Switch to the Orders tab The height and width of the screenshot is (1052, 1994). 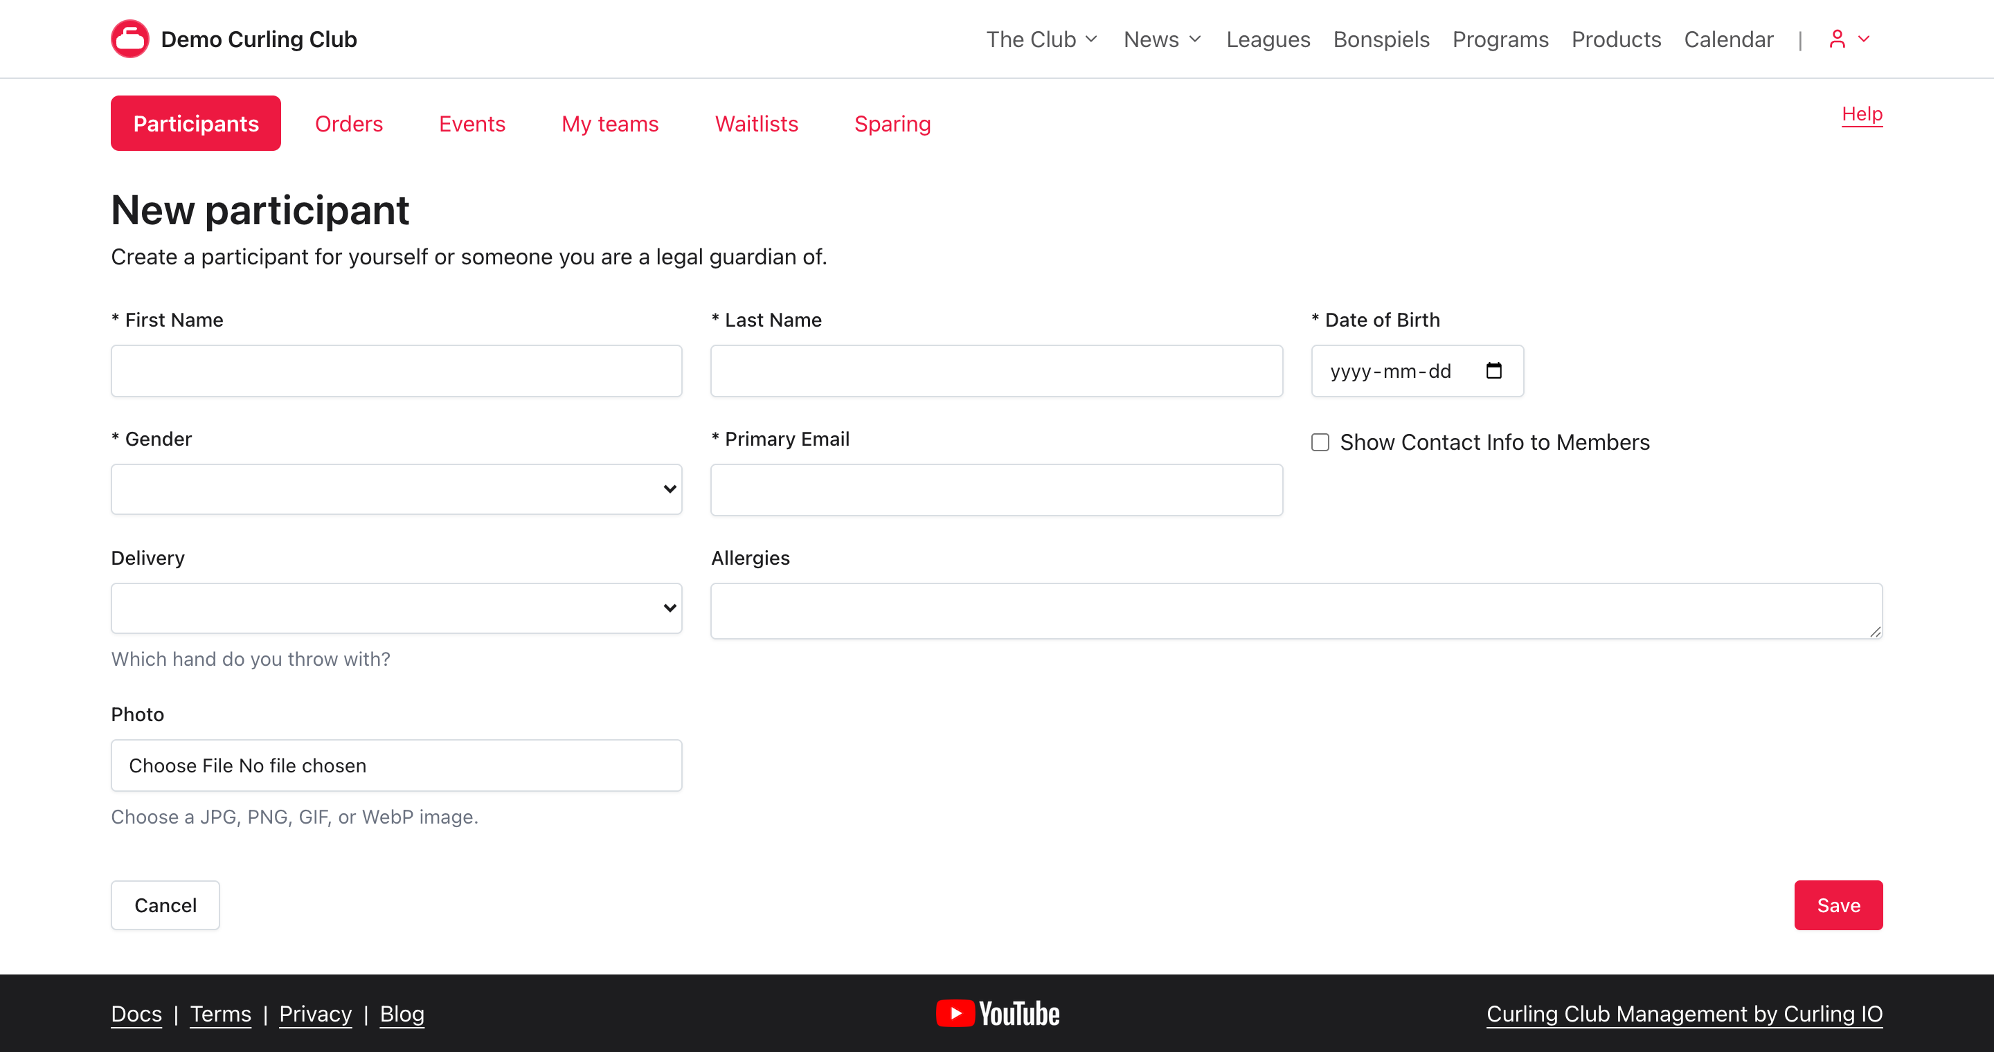(349, 124)
